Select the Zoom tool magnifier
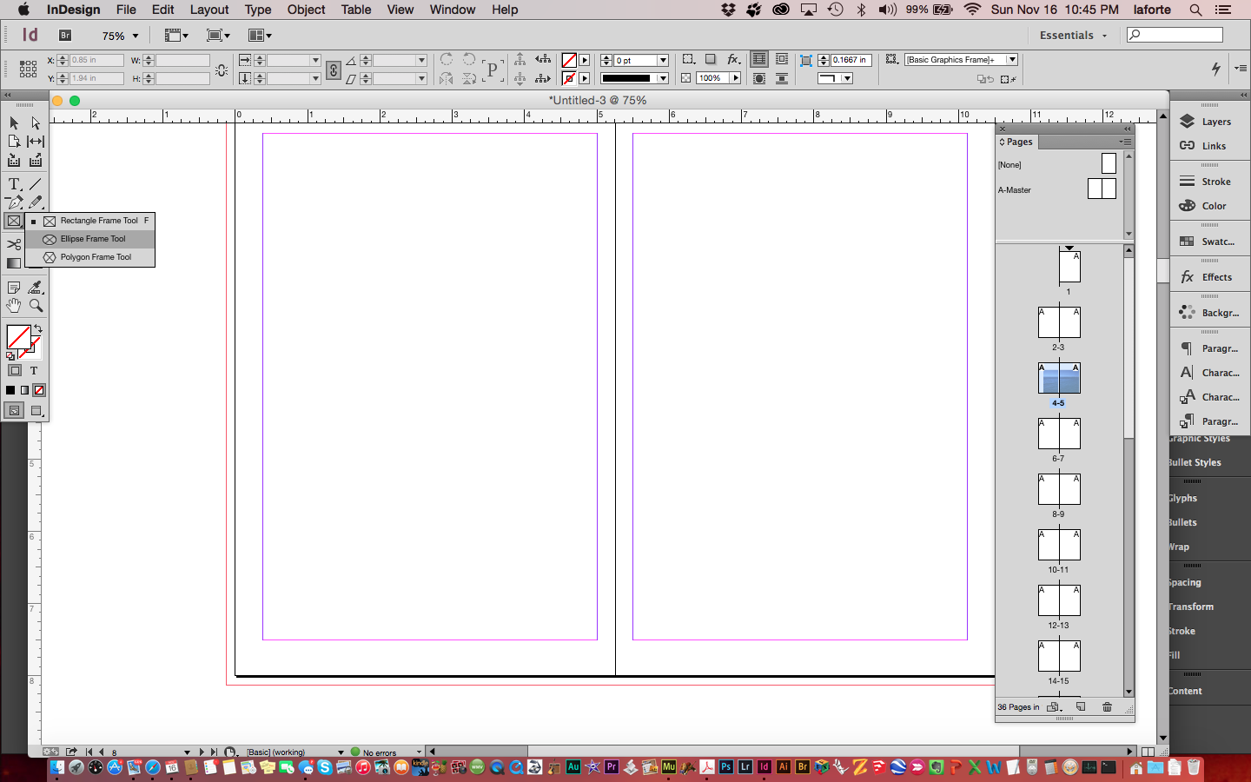This screenshot has height=782, width=1251. coord(36,306)
